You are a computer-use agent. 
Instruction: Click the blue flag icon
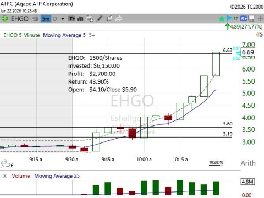(x=229, y=18)
